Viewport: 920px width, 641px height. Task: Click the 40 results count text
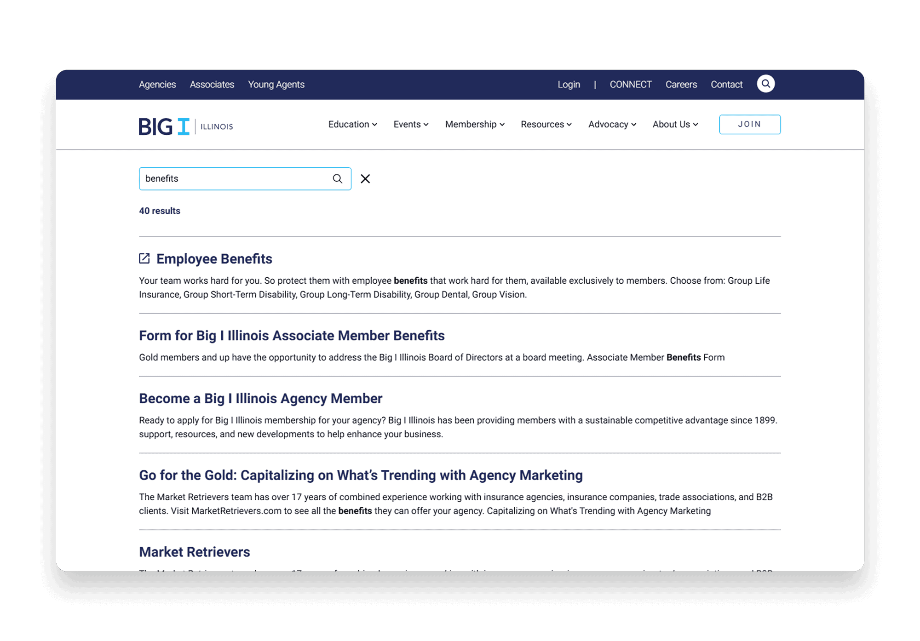(x=160, y=211)
